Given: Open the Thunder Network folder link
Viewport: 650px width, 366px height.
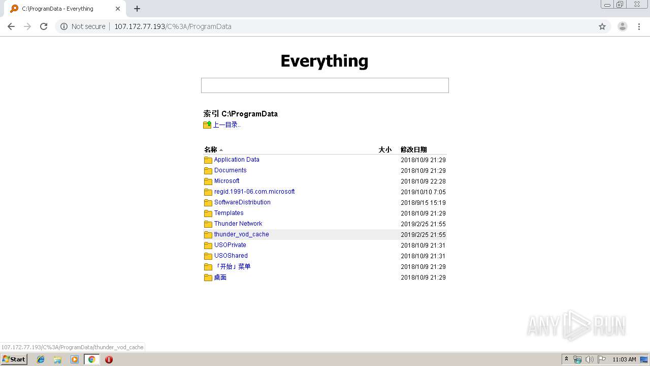Looking at the screenshot, I should click(x=238, y=224).
